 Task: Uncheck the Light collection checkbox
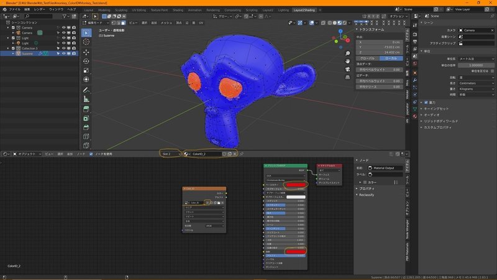[13, 38]
